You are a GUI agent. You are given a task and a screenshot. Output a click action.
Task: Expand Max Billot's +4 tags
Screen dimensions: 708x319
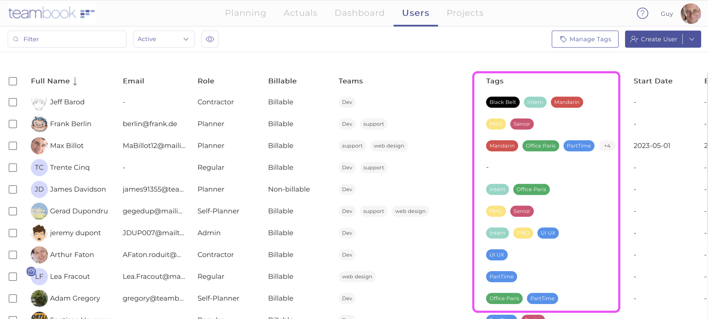coord(607,146)
